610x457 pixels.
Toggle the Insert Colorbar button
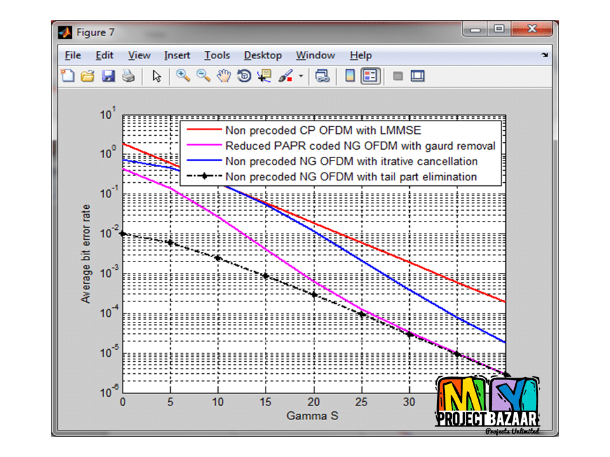pos(349,76)
